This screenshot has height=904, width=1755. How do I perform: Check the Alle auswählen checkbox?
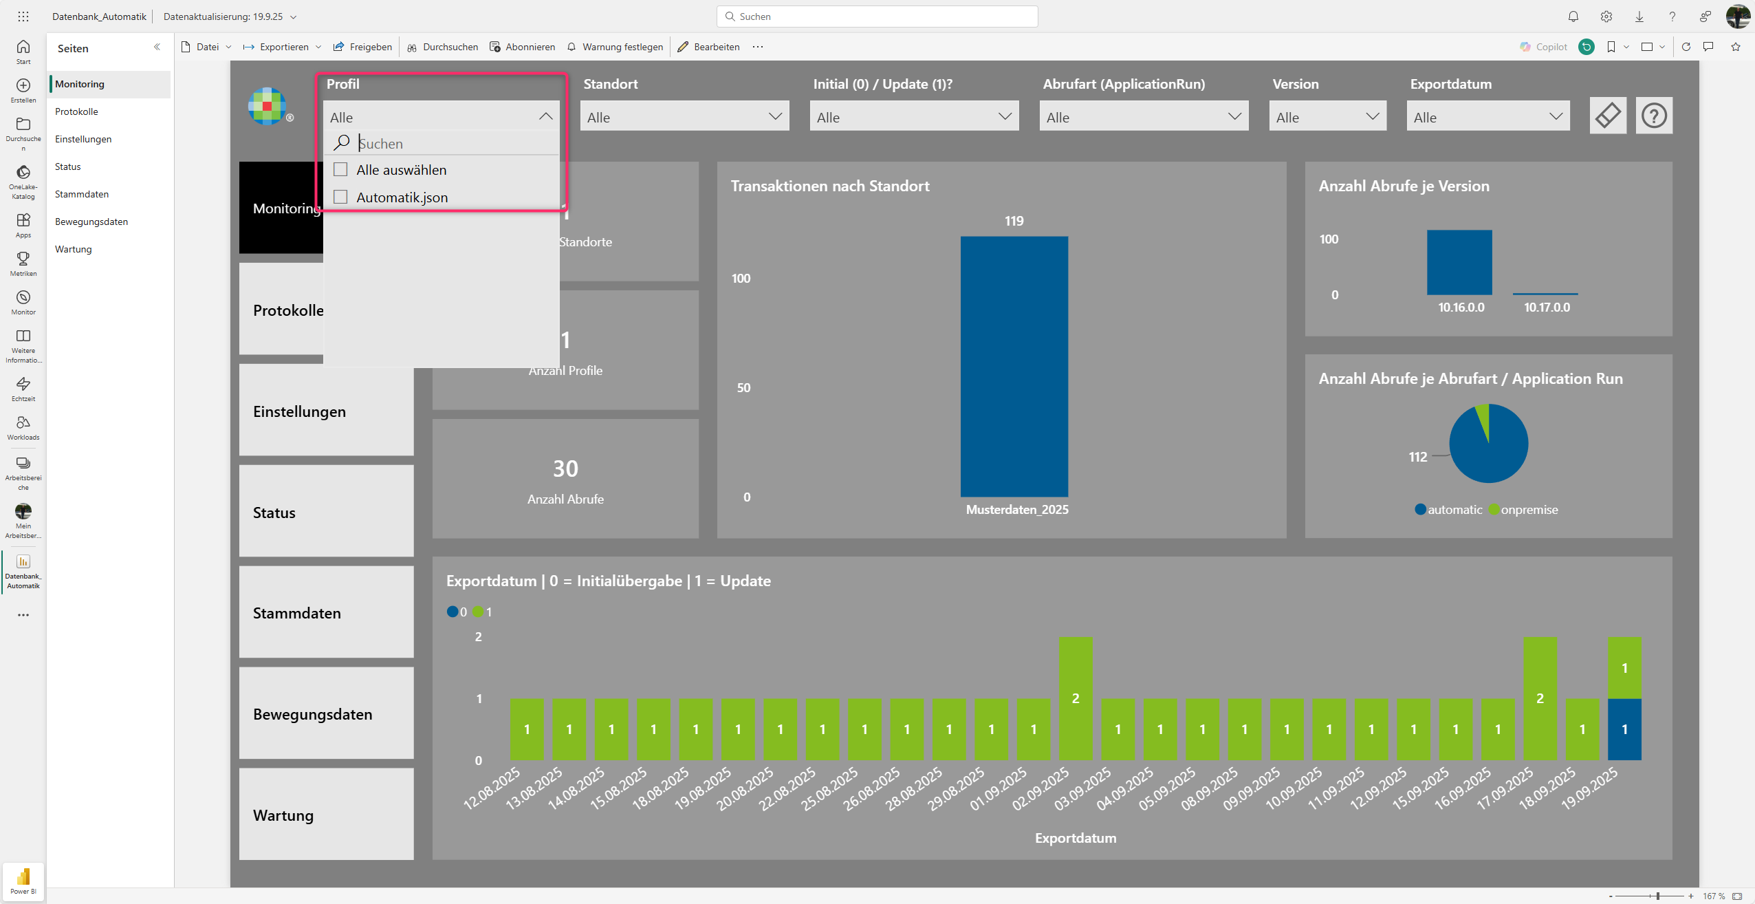pos(340,169)
